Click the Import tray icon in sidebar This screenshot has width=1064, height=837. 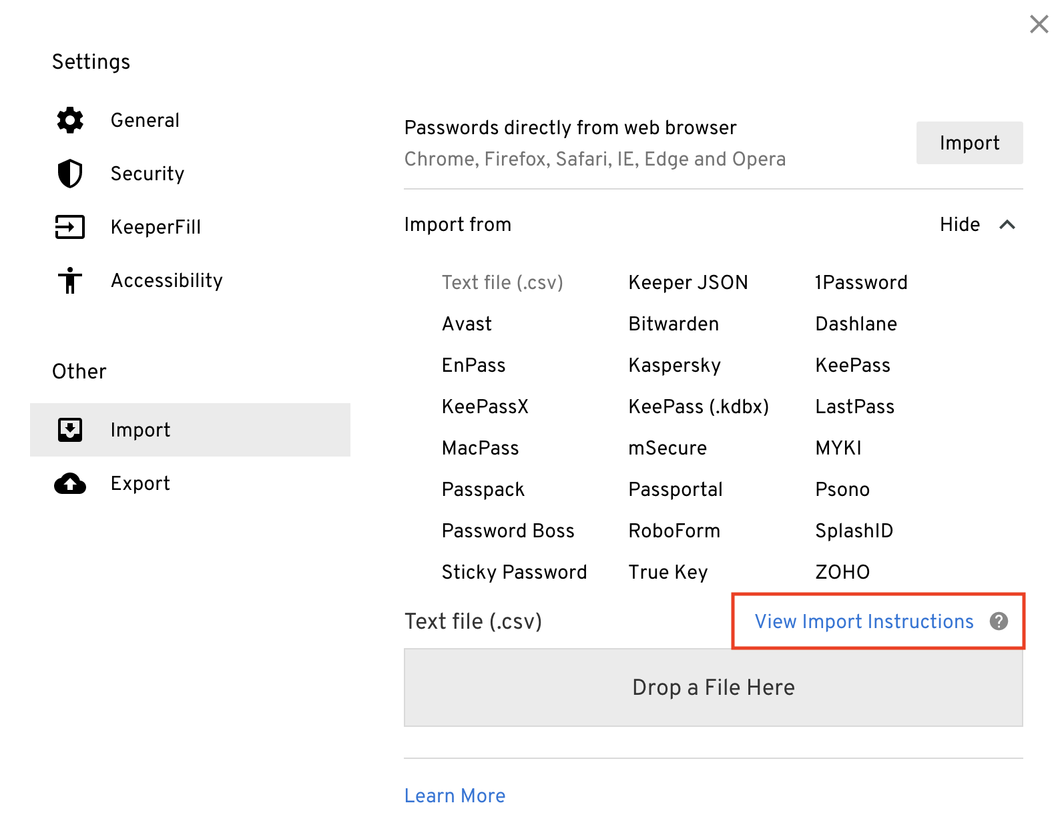(x=70, y=430)
